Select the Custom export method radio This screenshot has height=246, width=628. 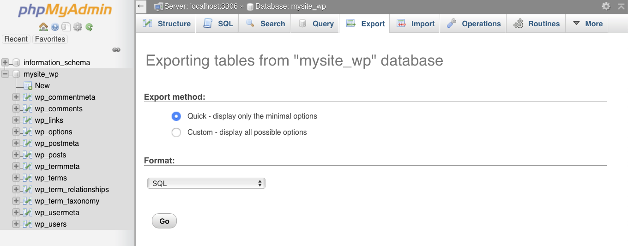[176, 132]
